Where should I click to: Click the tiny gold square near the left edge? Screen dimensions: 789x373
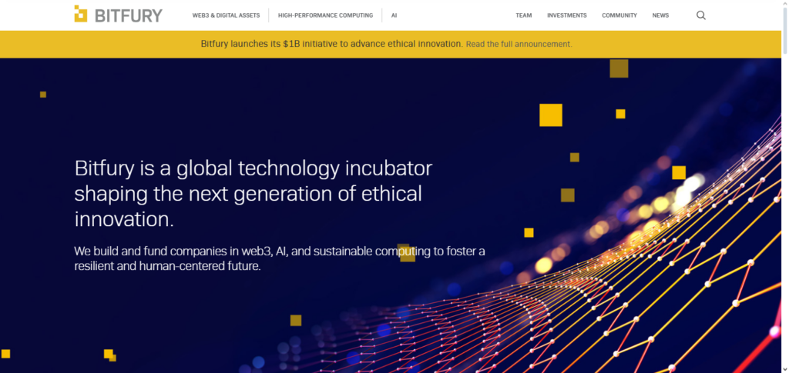tap(43, 95)
